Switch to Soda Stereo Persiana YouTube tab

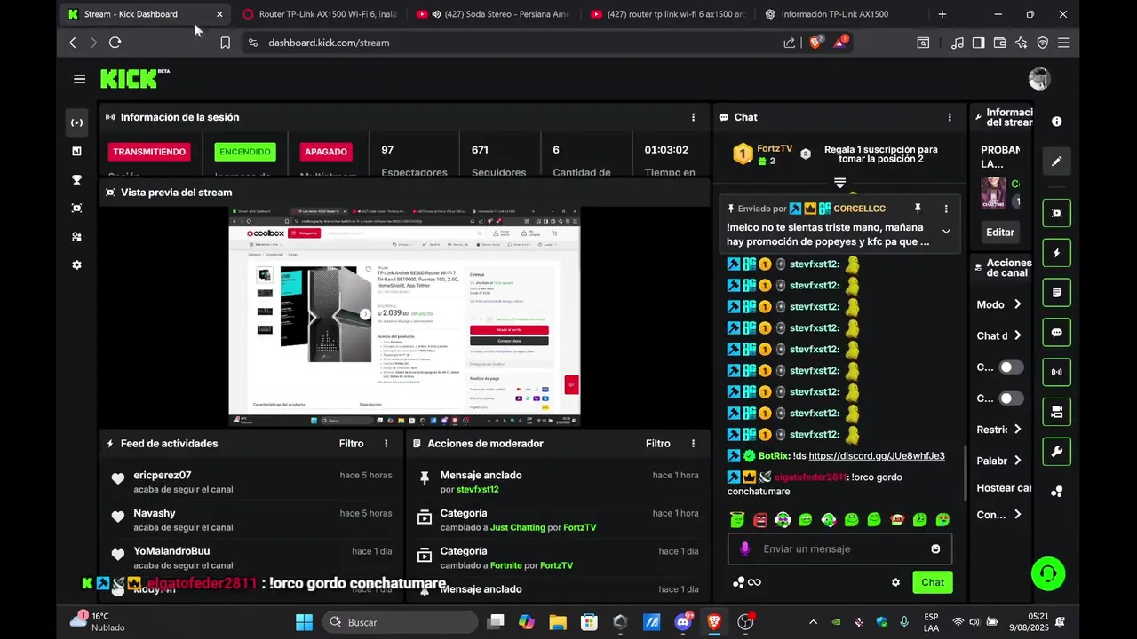click(493, 14)
